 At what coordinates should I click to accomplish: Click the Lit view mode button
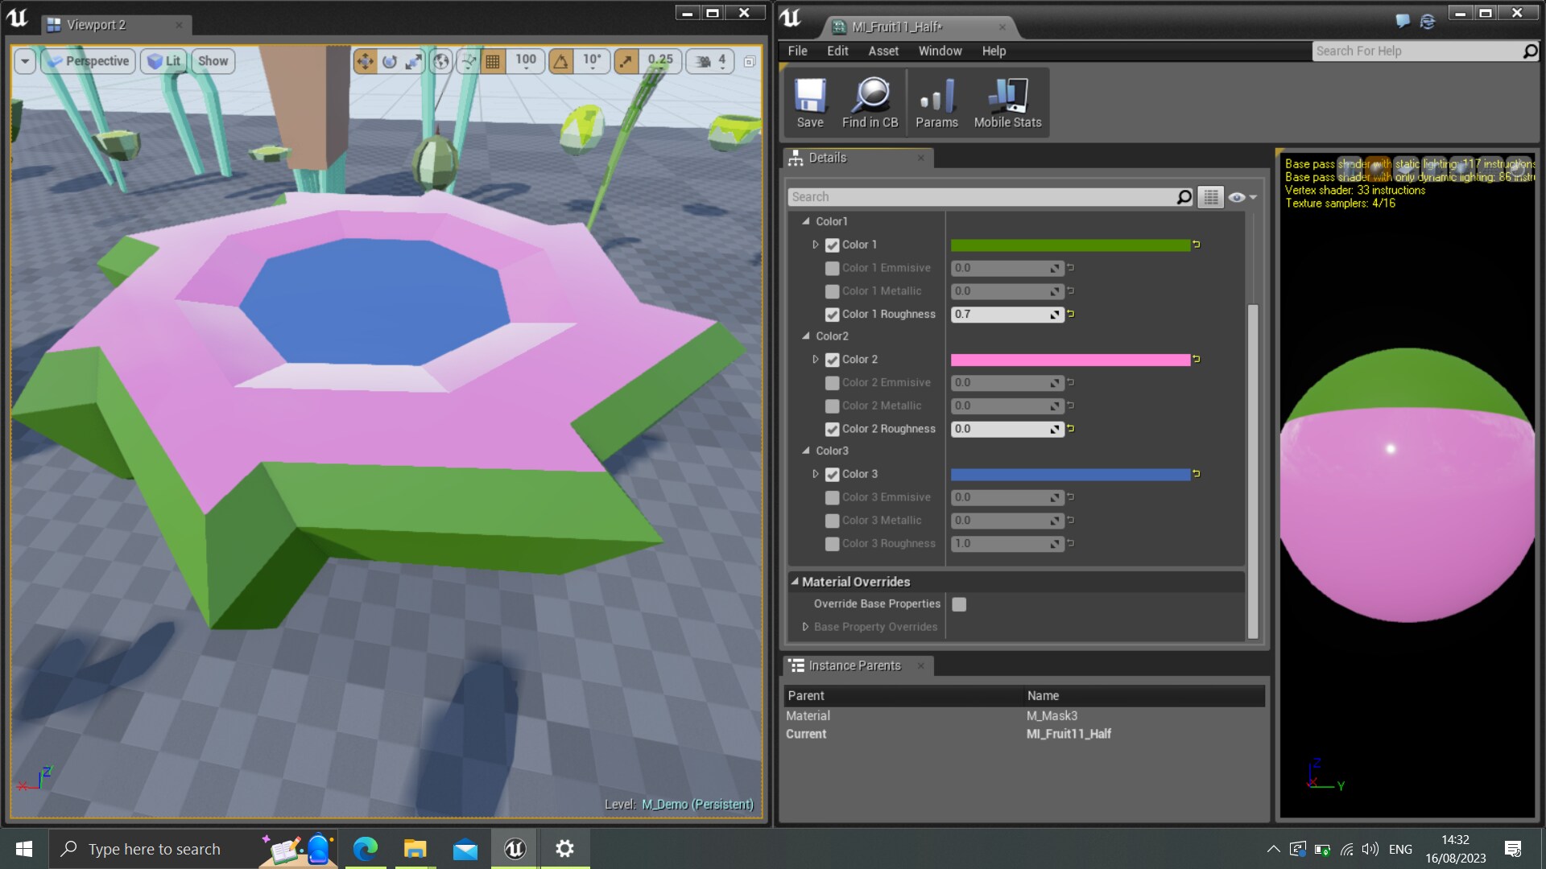point(163,60)
